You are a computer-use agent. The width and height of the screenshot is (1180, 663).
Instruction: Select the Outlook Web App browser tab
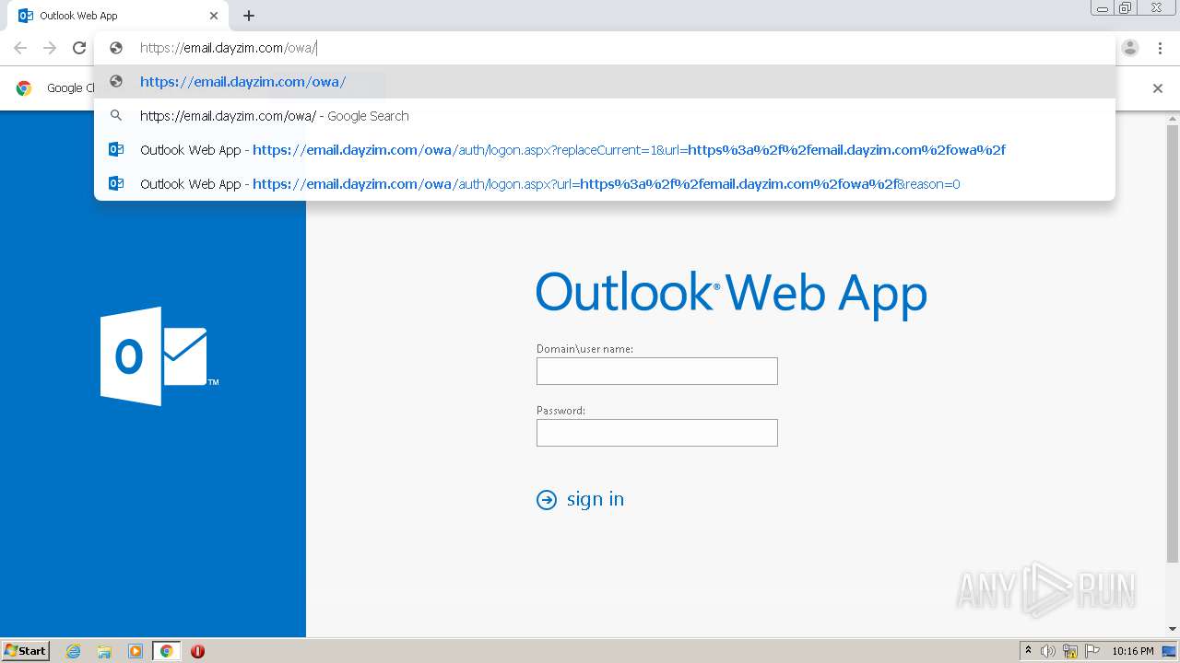(x=118, y=16)
